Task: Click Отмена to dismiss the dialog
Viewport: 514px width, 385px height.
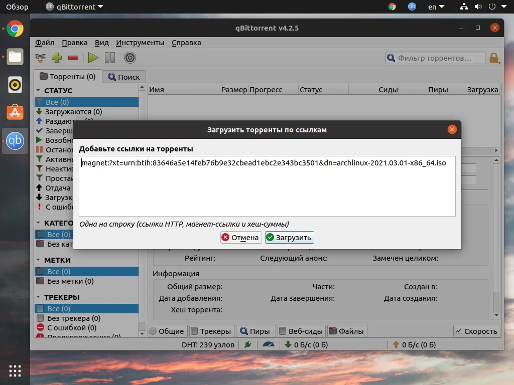Action: tap(240, 237)
